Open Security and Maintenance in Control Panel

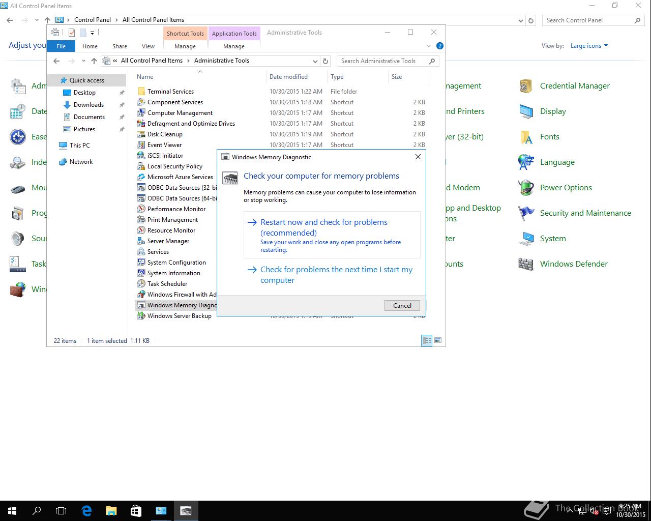(x=575, y=213)
